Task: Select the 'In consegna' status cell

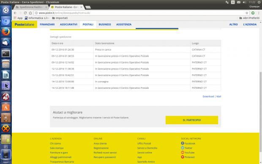Action: coord(142,82)
